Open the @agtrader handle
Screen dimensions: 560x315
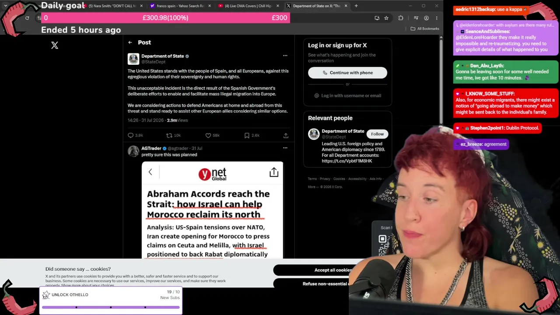pyautogui.click(x=178, y=148)
